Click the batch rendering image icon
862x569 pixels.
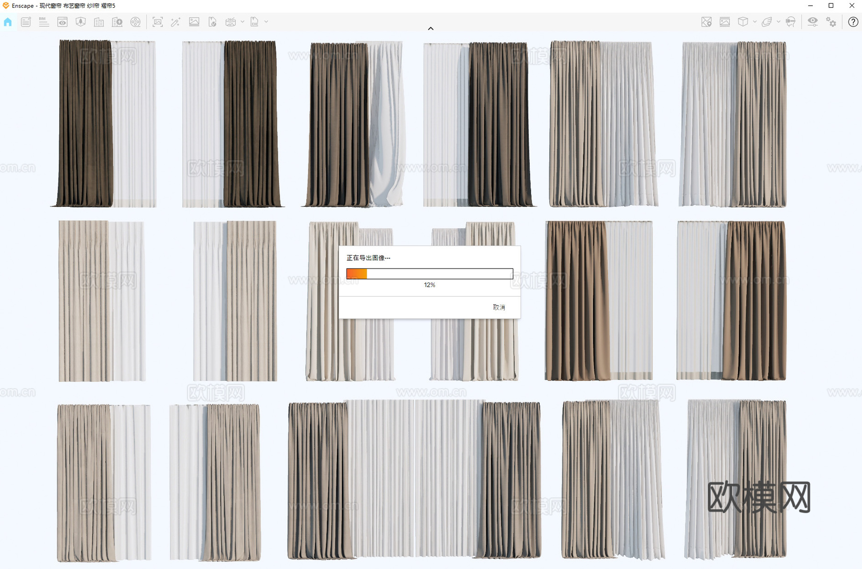coord(194,22)
